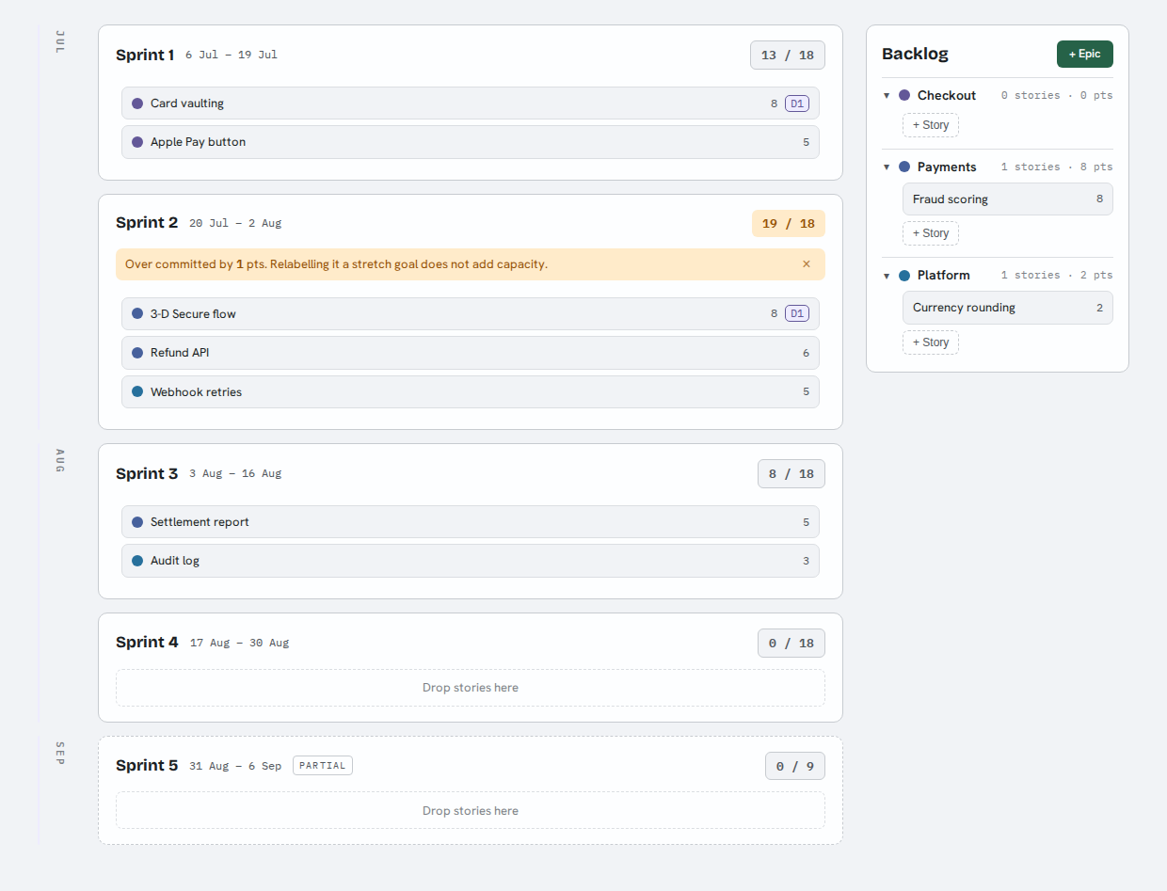Click the AUG month label
This screenshot has height=891, width=1167.
click(60, 461)
